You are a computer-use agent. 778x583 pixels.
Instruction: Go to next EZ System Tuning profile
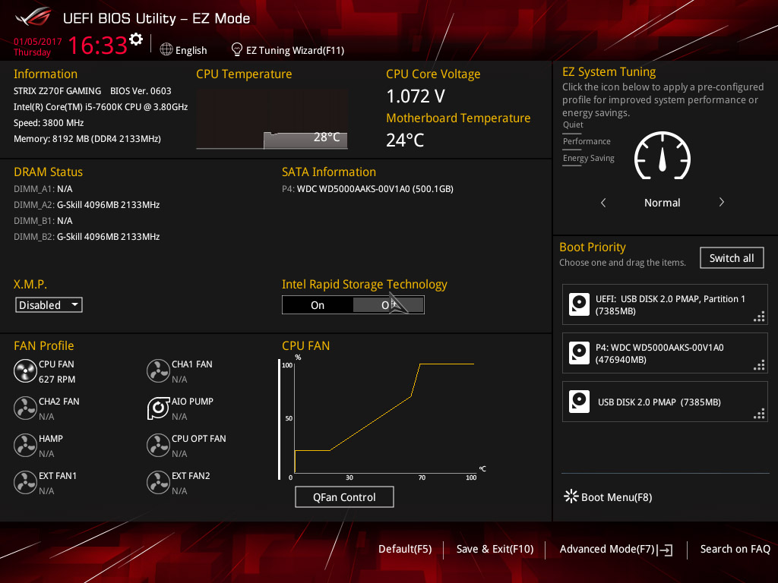coord(722,202)
